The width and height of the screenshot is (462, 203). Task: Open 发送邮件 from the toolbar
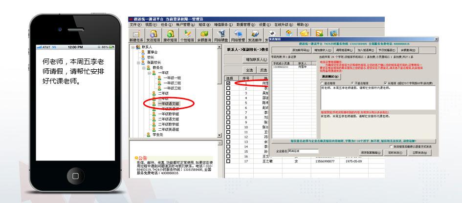(x=255, y=35)
